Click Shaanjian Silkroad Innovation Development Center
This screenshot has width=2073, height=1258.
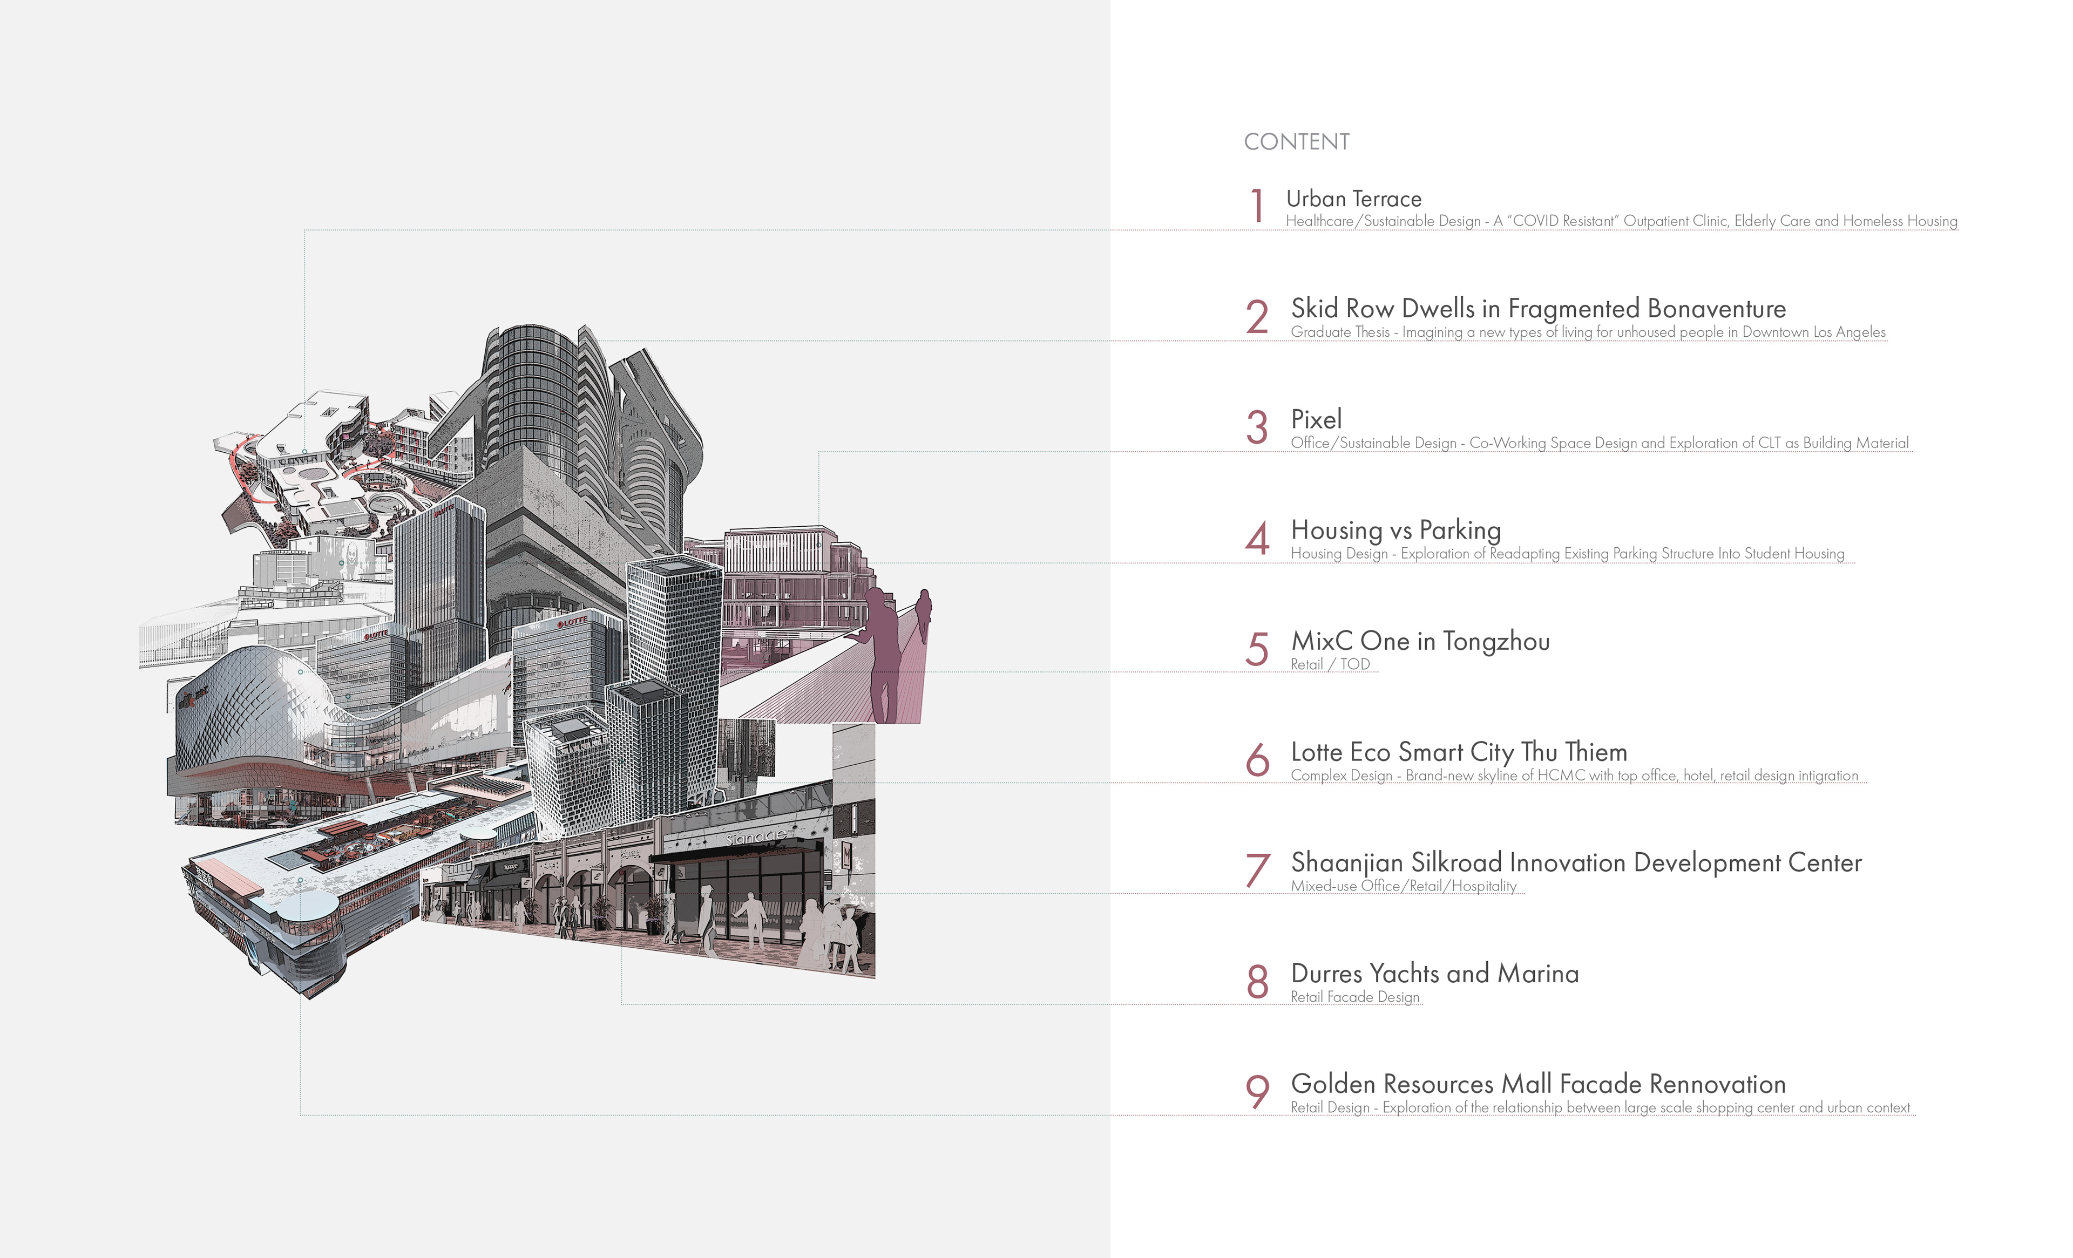pyautogui.click(x=1576, y=863)
